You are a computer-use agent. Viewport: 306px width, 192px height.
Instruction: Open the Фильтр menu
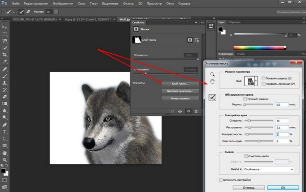pos(128,4)
